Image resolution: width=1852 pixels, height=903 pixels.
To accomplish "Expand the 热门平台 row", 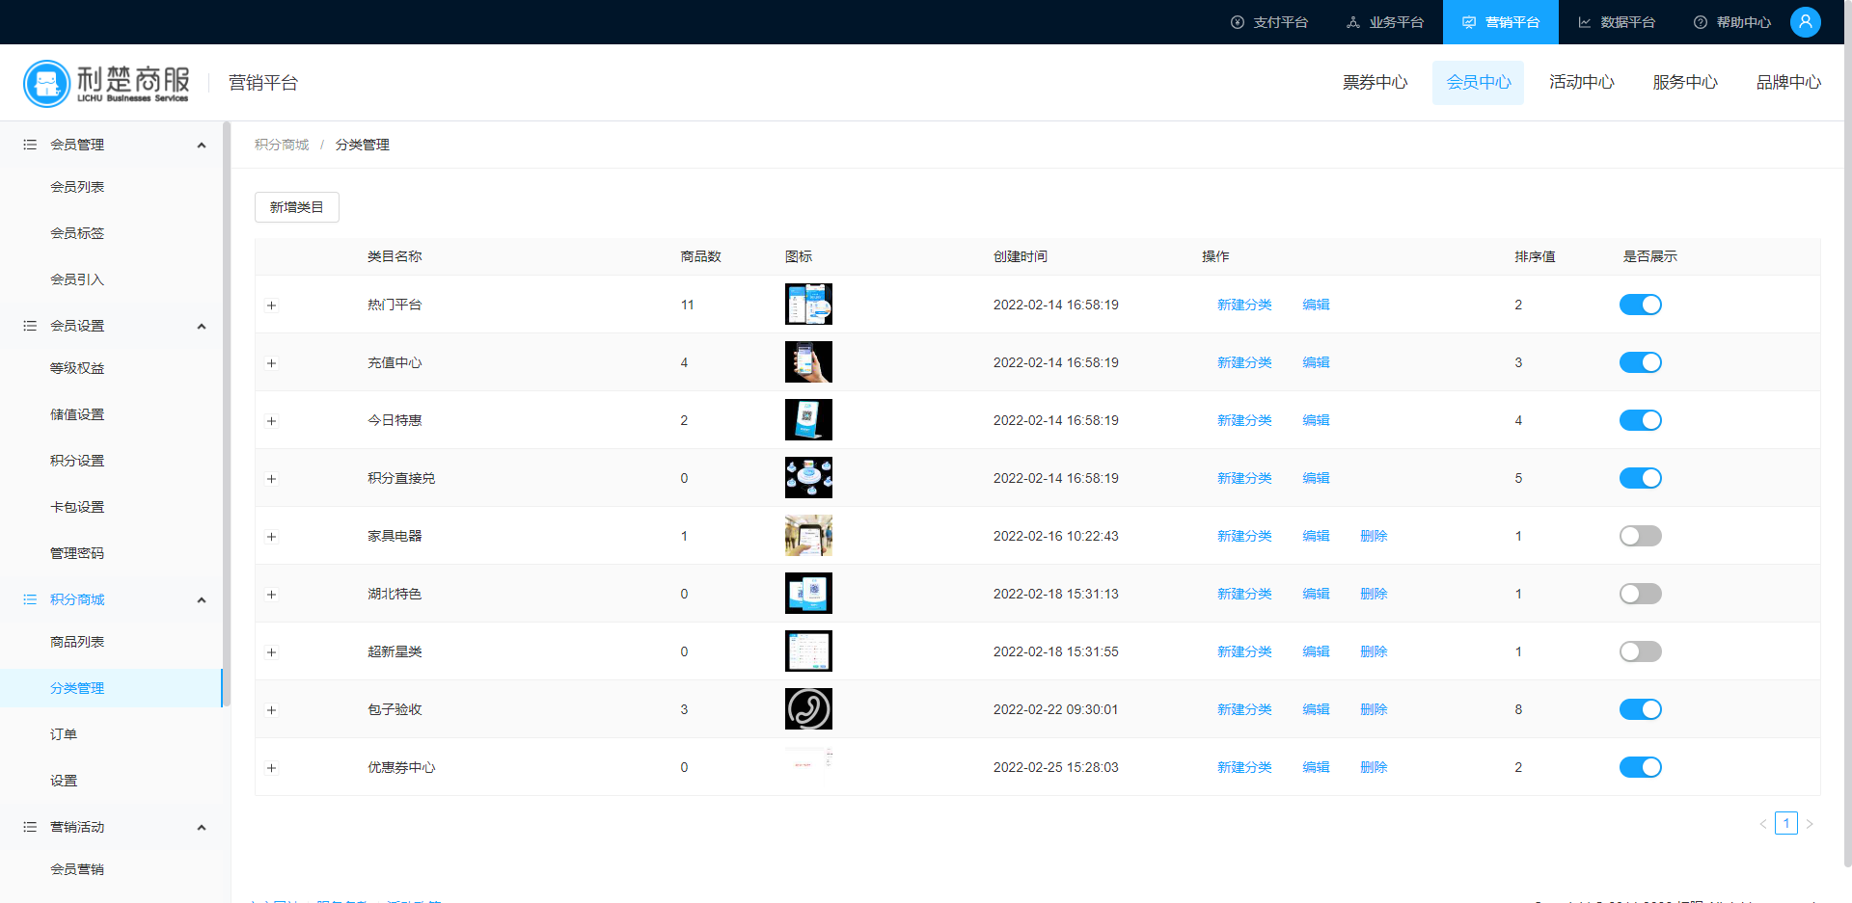I will click(x=271, y=305).
